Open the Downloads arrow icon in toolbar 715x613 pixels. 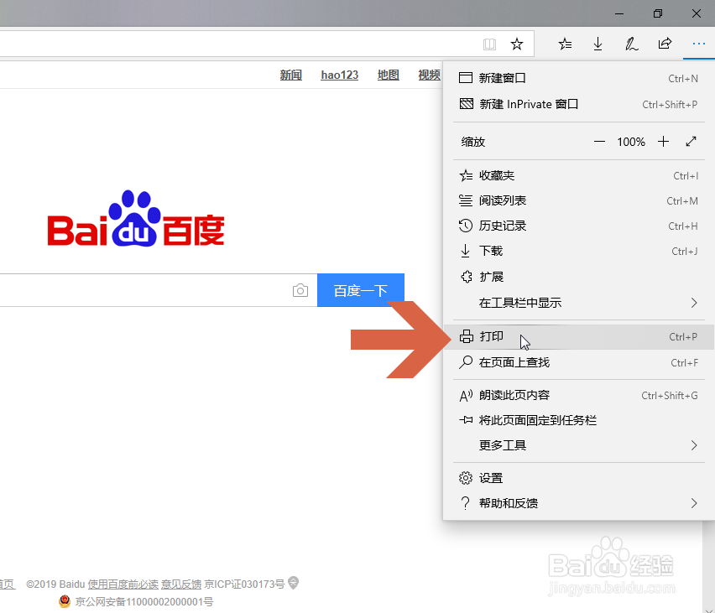coord(598,44)
